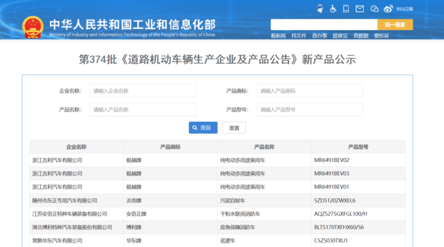Image resolution: width=444 pixels, height=247 pixels.
Task: Open the WeChat icon in header
Action: (374, 9)
